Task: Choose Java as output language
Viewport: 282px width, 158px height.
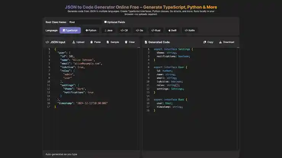Action: pyautogui.click(x=108, y=30)
